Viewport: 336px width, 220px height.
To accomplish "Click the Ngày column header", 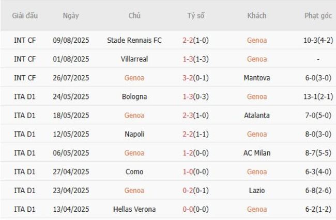I will pyautogui.click(x=71, y=15).
